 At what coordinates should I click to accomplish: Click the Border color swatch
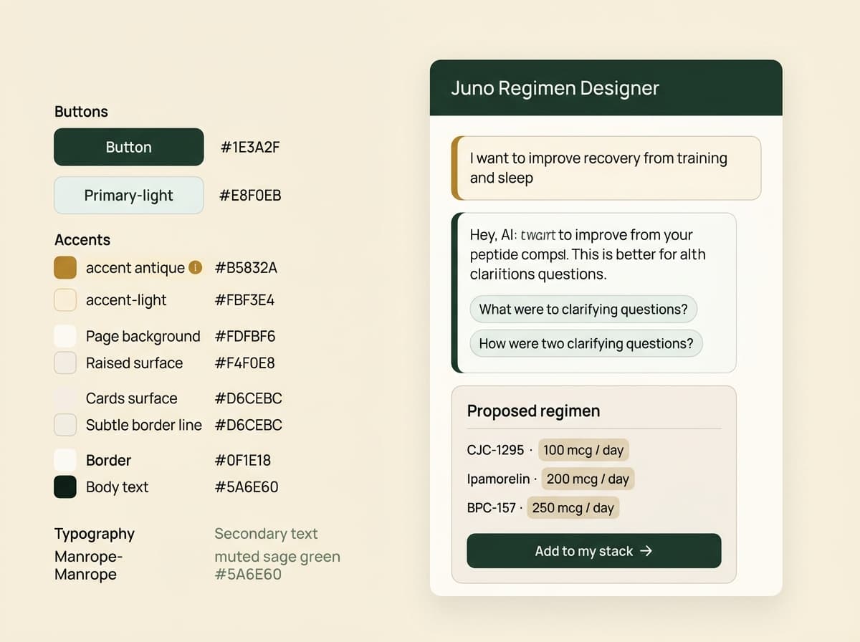coord(65,460)
